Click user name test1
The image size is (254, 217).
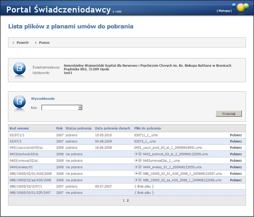[x=68, y=73]
